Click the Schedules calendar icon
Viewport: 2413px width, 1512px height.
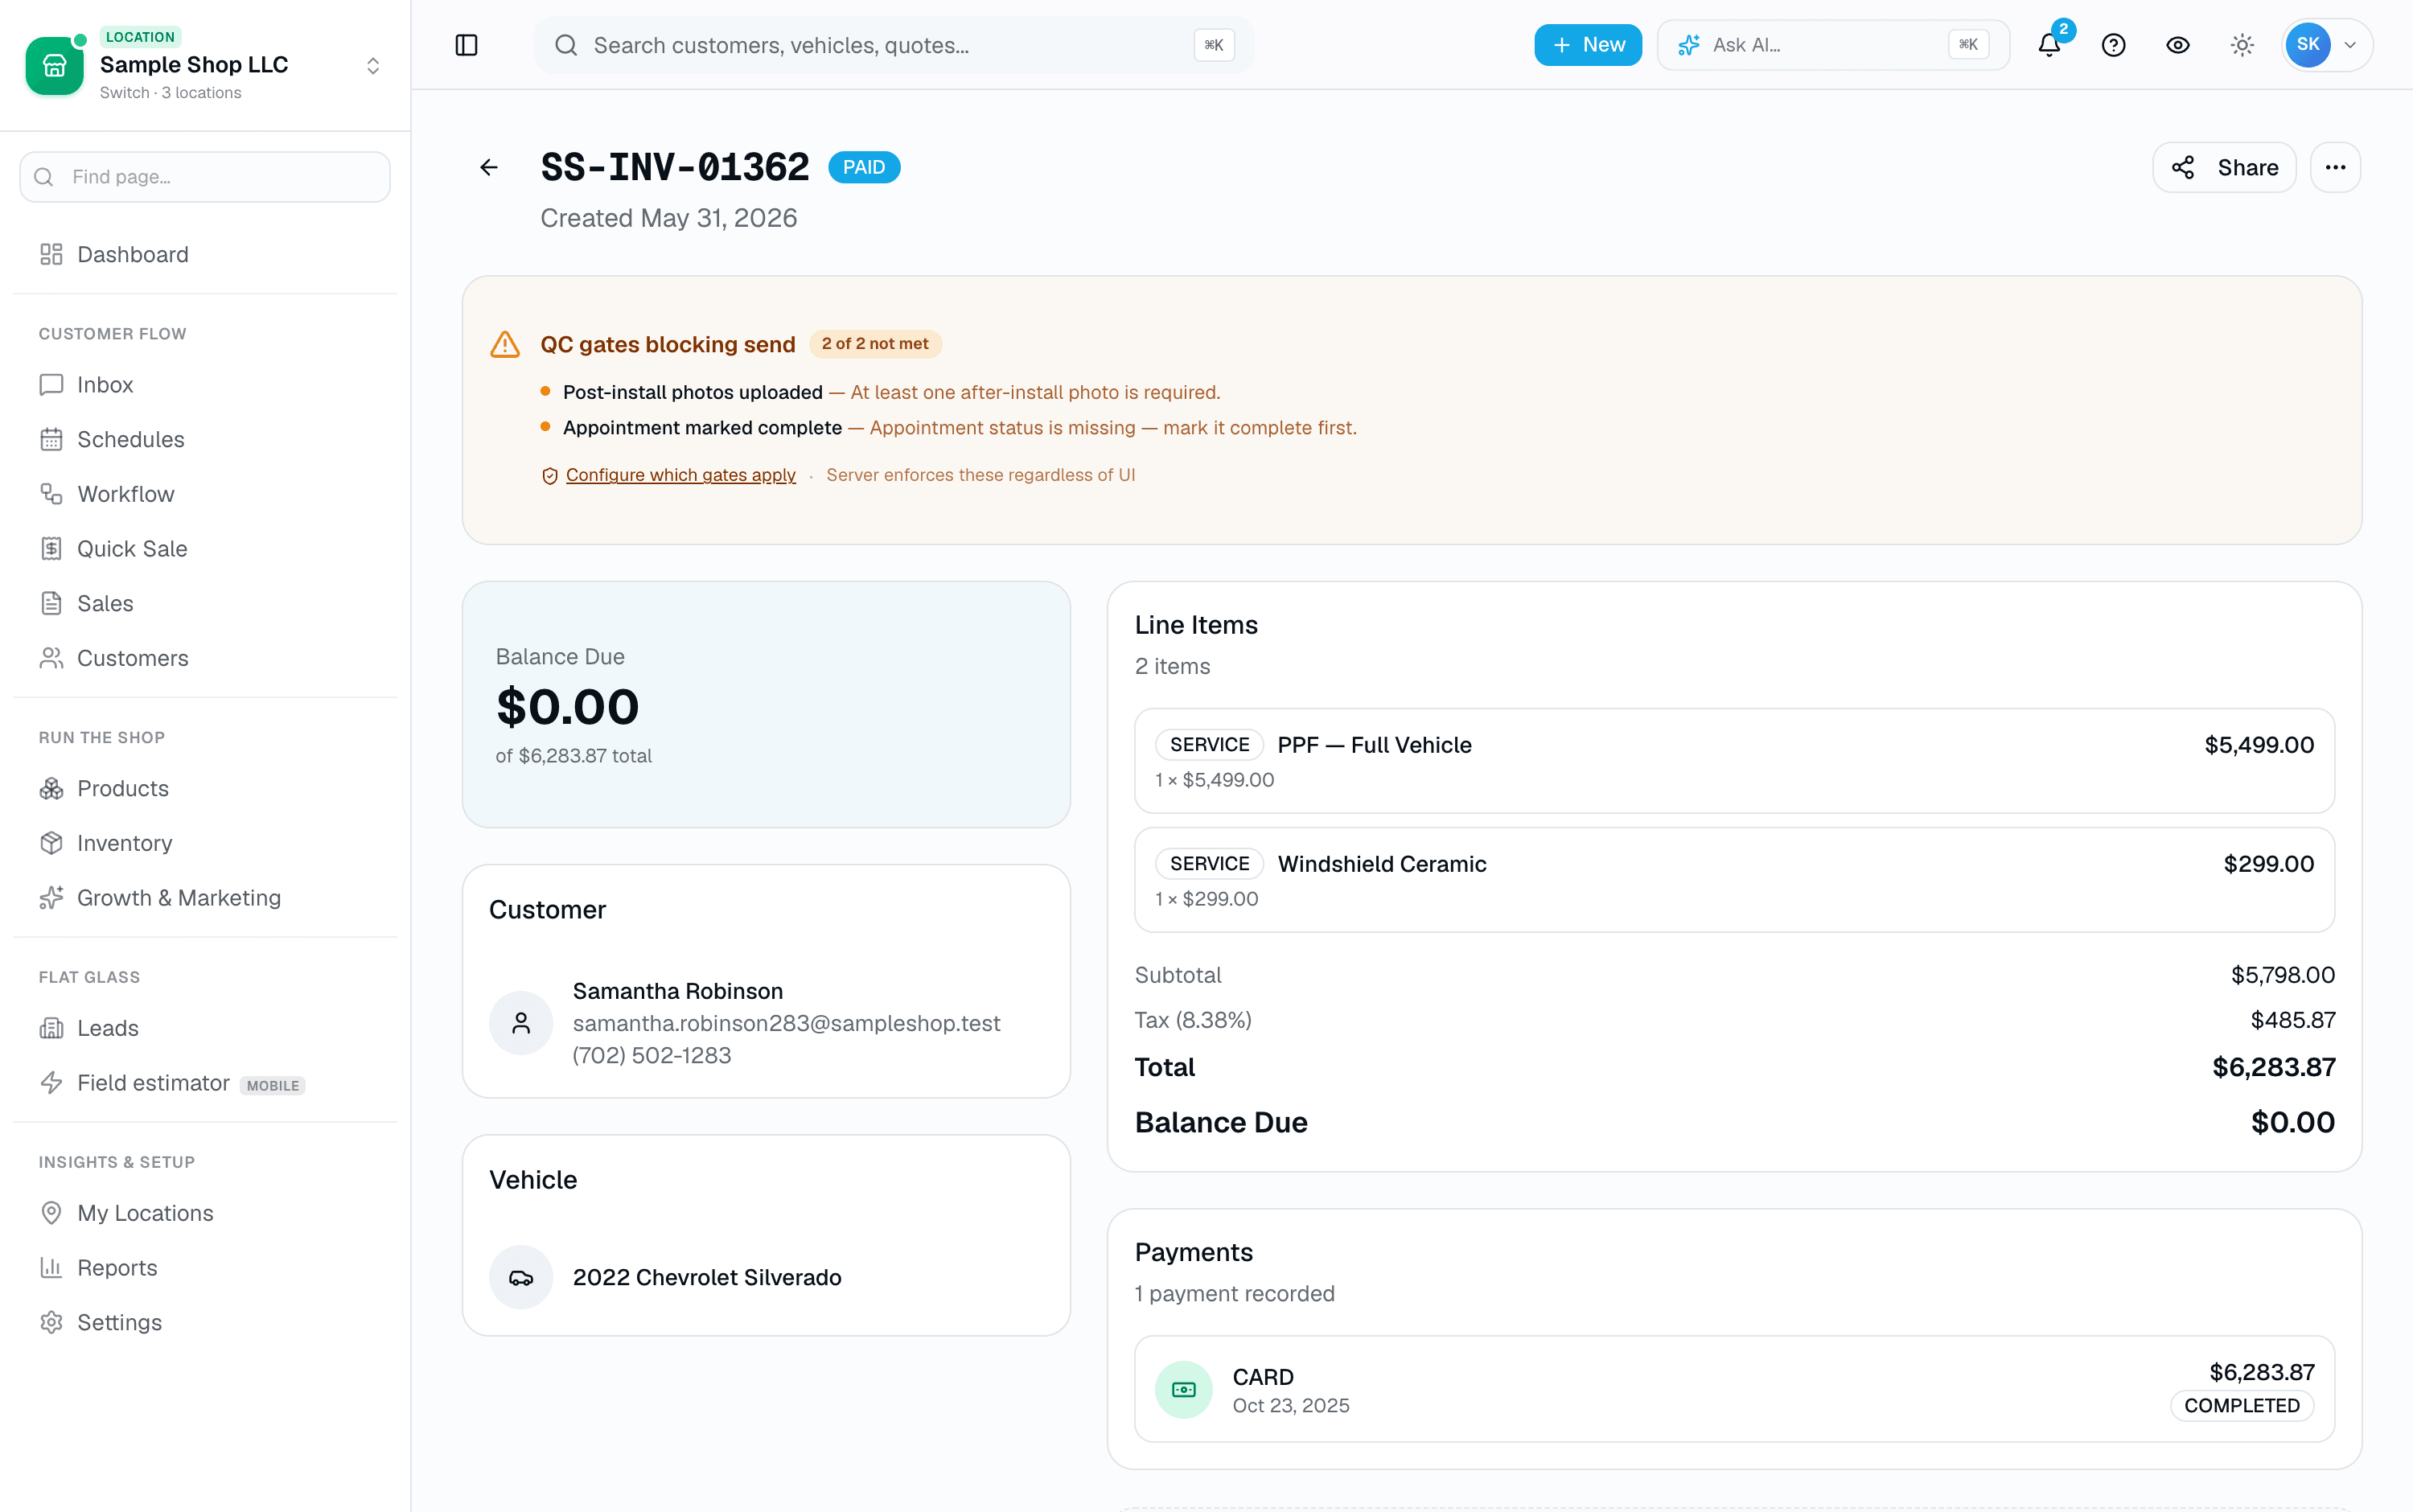51,440
